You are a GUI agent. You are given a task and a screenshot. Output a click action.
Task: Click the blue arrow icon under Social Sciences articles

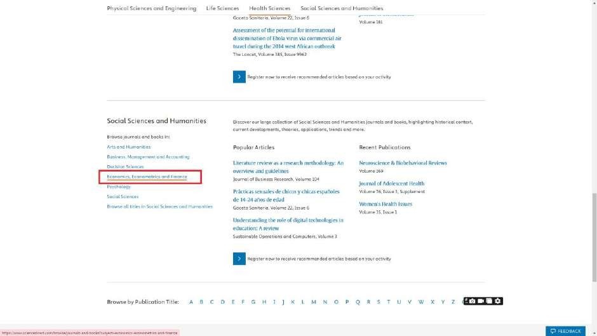pyautogui.click(x=239, y=259)
